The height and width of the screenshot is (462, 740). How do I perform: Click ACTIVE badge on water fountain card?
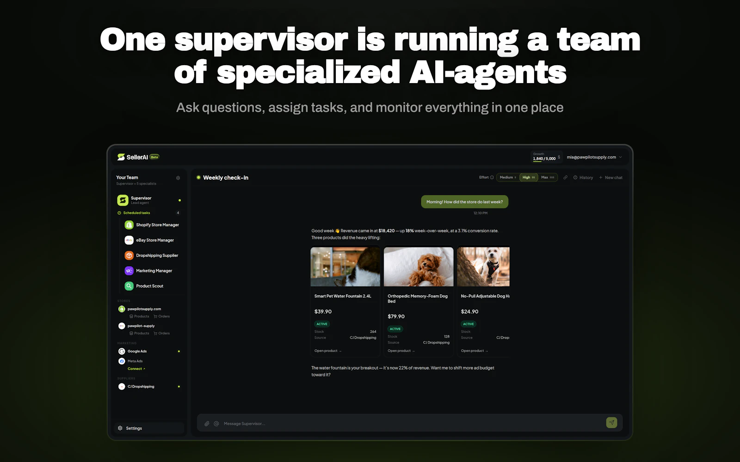(322, 324)
